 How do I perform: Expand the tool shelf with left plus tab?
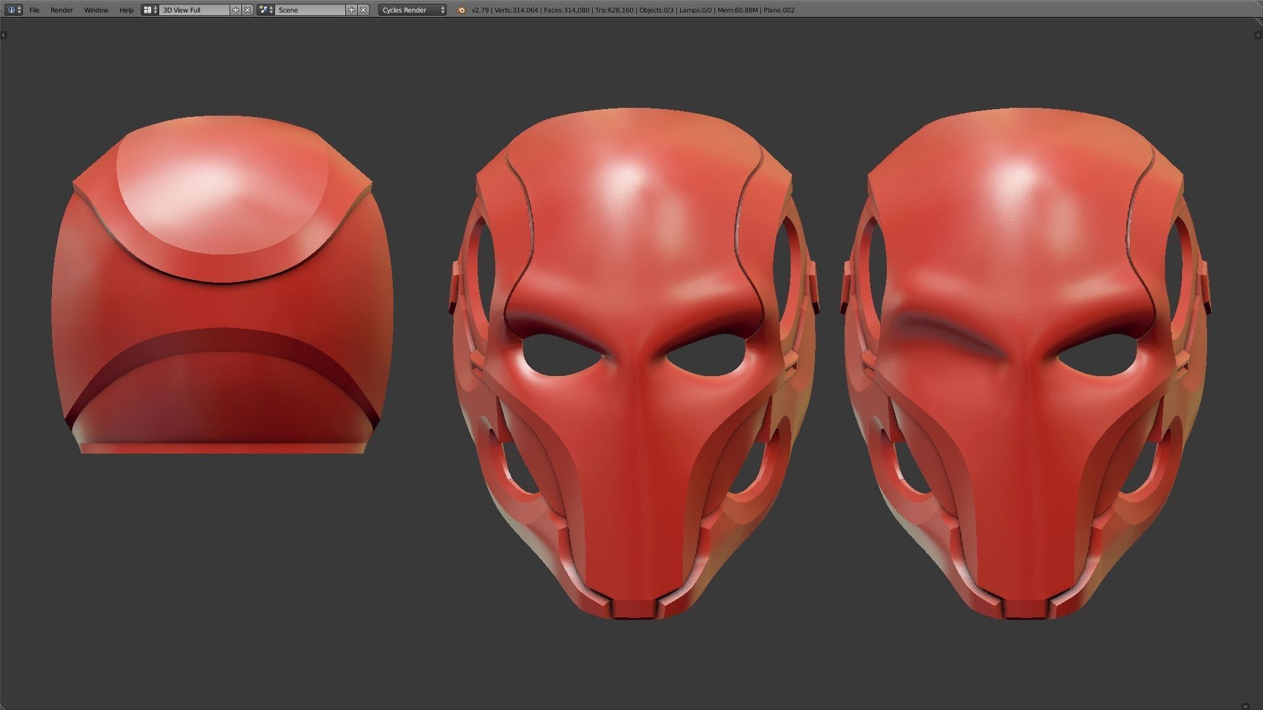(x=3, y=35)
